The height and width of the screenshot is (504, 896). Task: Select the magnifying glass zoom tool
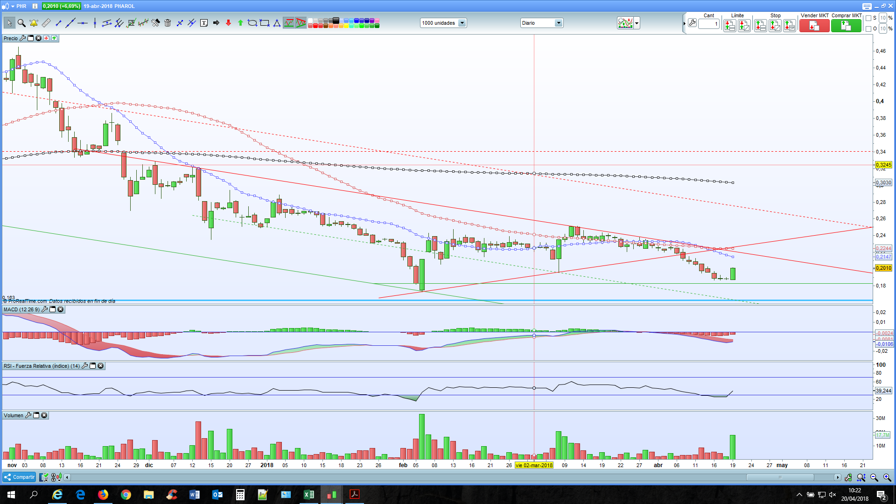click(x=21, y=23)
